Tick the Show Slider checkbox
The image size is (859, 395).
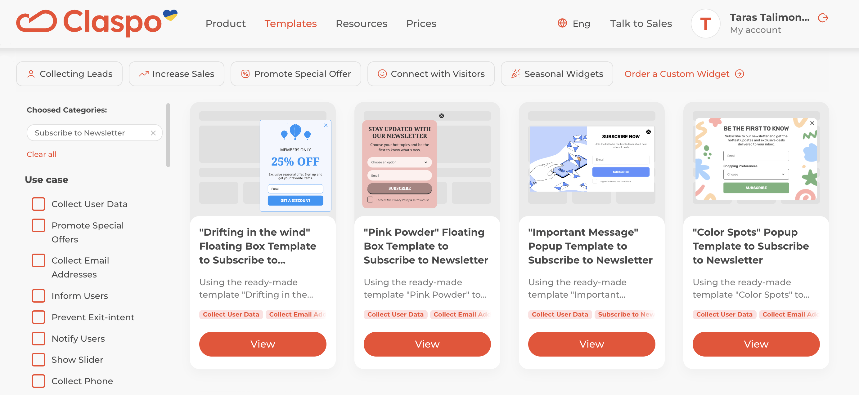[x=38, y=360]
